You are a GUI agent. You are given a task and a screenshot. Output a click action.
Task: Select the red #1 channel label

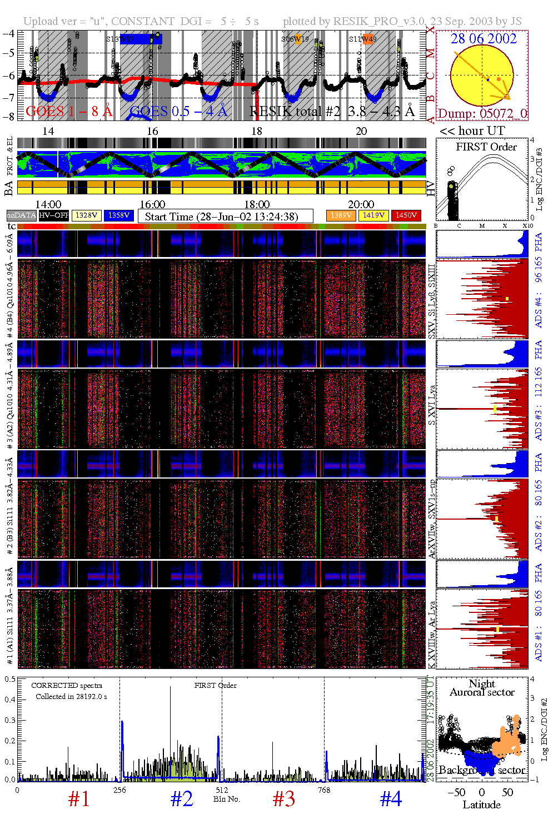click(x=79, y=799)
